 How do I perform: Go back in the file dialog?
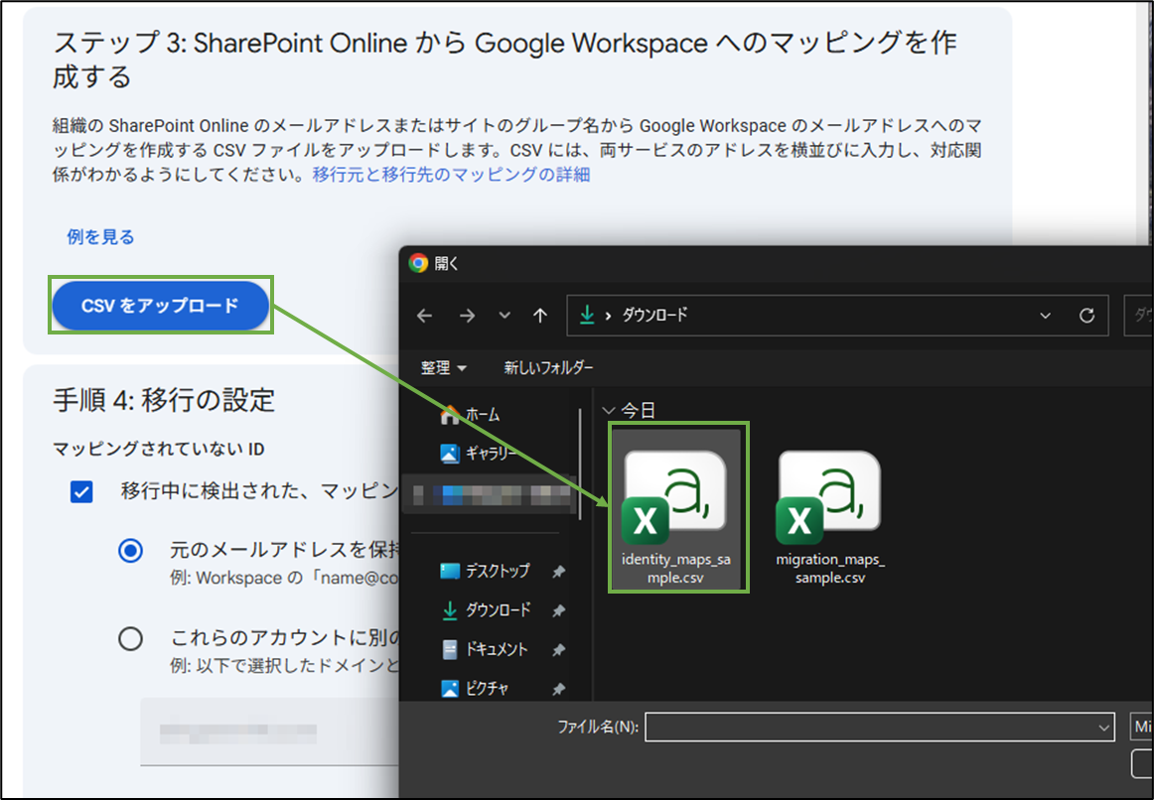tap(425, 316)
